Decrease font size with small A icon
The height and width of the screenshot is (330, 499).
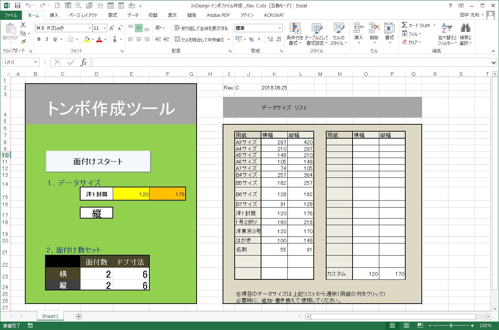tap(120, 28)
